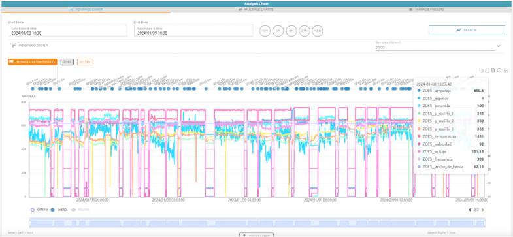Click the ZOE5__frecuencia tooltip row
This screenshot has width=513, height=237.
click(x=450, y=159)
